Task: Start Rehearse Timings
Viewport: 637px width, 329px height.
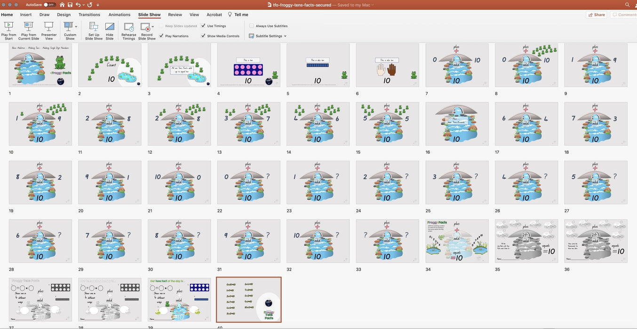Action: point(128,27)
